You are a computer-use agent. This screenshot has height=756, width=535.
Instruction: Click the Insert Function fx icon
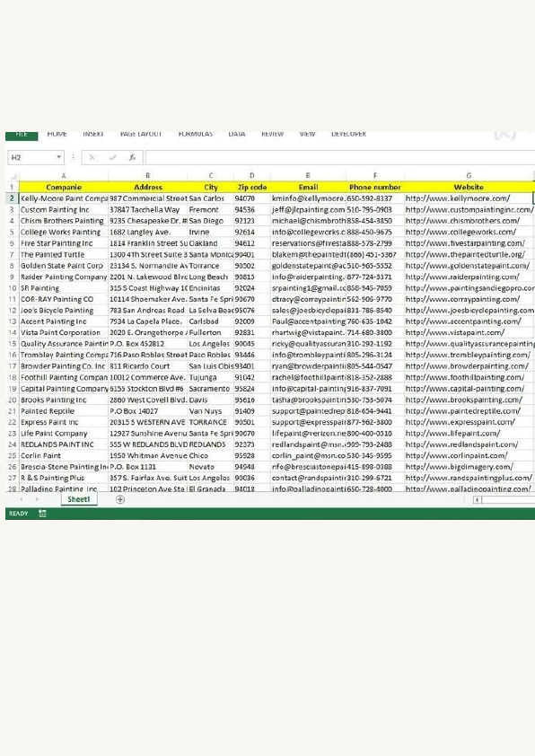click(x=132, y=158)
